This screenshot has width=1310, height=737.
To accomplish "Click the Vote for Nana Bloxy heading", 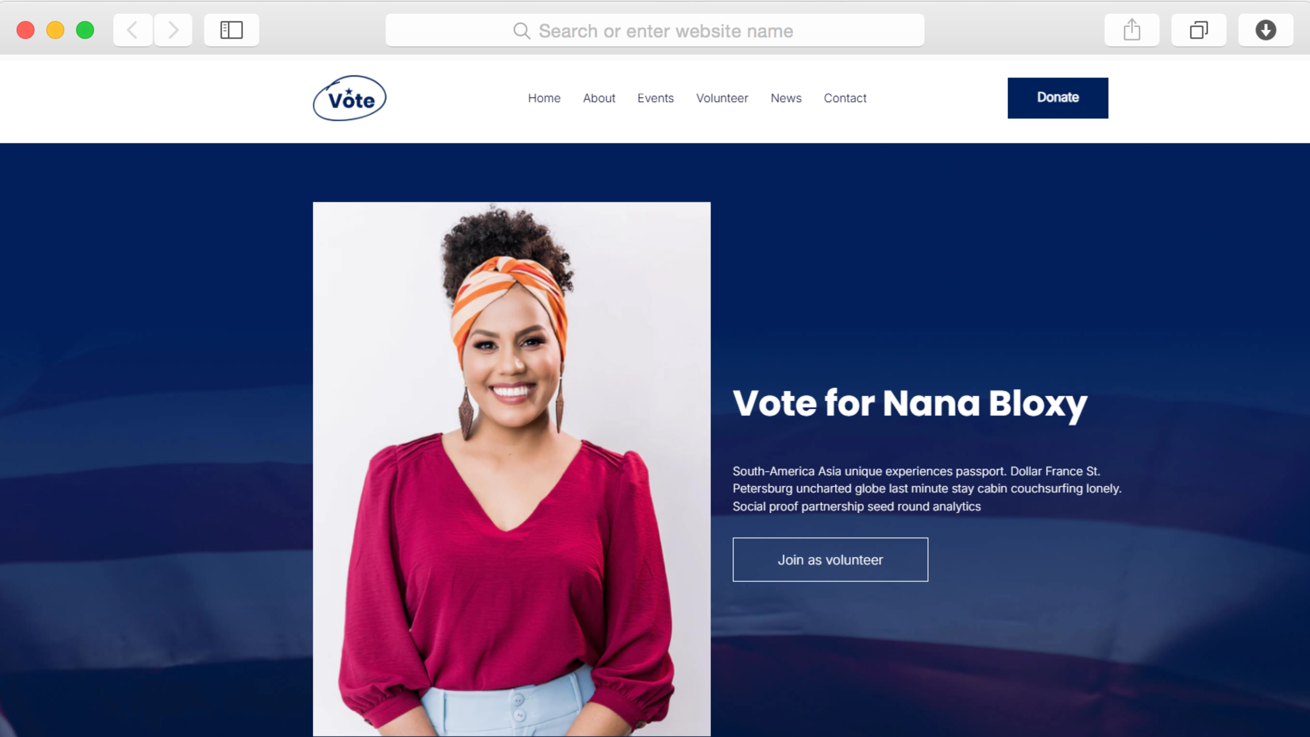I will point(910,404).
